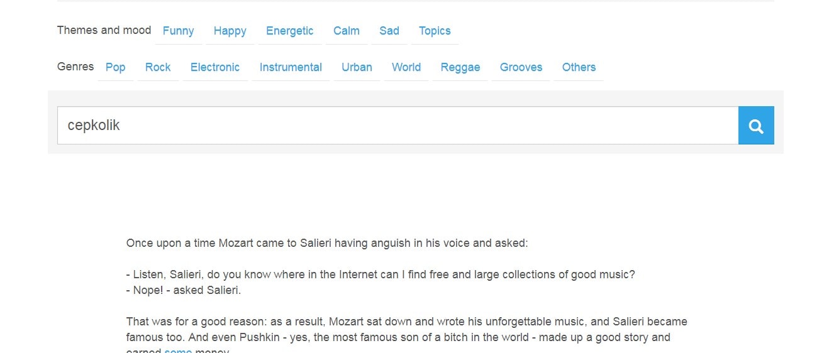829x353 pixels.
Task: Select the Others genre link
Action: pos(579,67)
